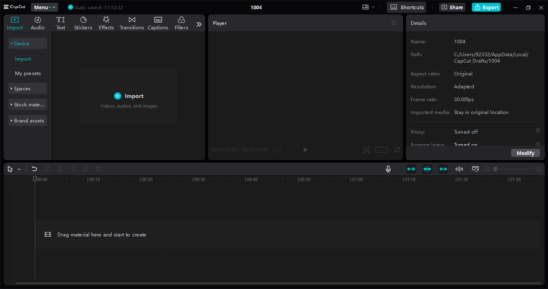Click the Drag material here track area

287,235
